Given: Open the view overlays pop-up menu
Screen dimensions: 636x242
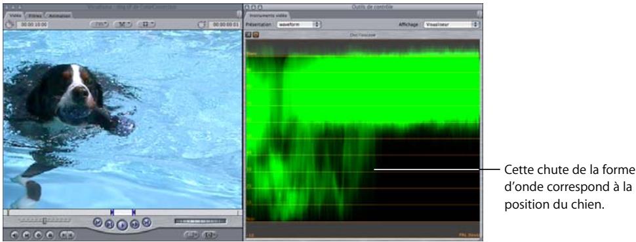Looking at the screenshot, I should 146,24.
